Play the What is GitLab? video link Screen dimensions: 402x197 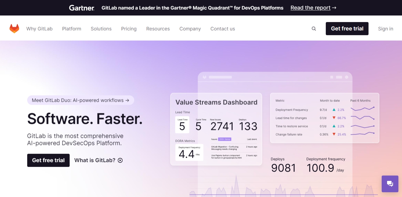tap(99, 160)
